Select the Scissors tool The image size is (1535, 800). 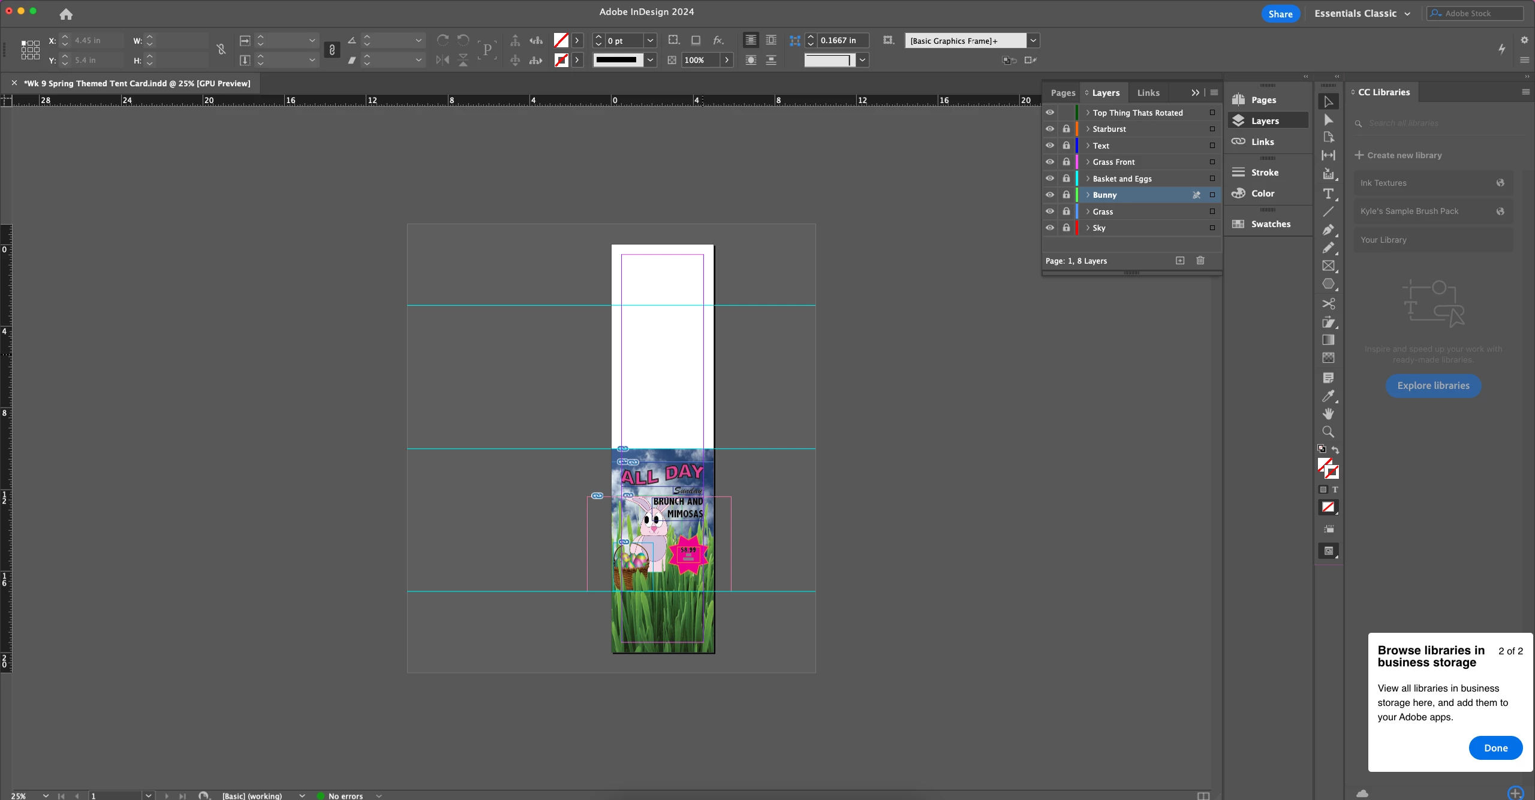click(1328, 304)
